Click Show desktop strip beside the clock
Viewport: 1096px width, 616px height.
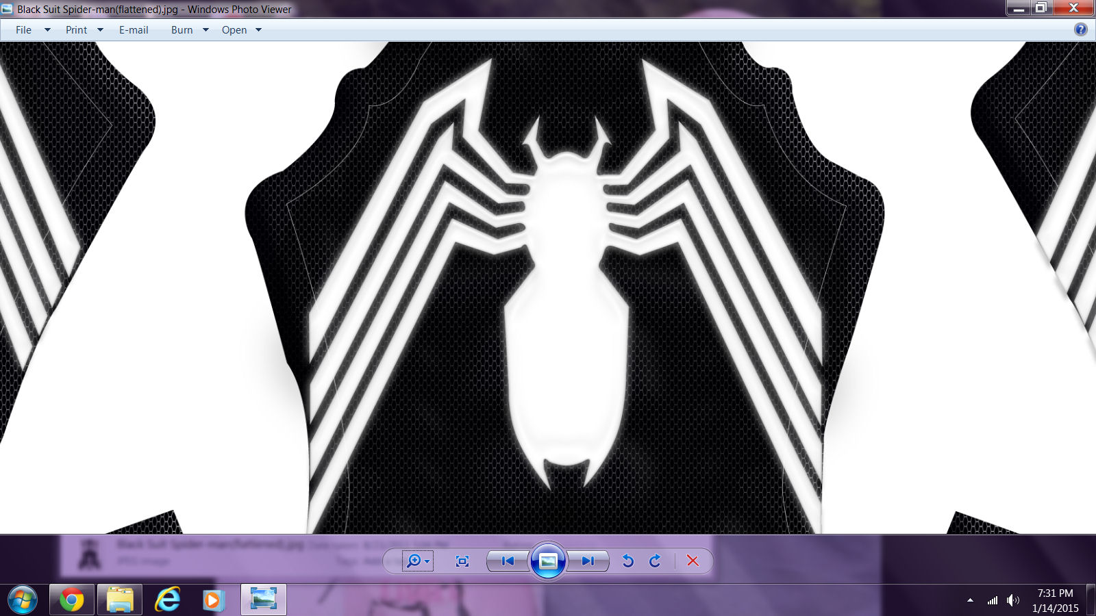(1091, 600)
